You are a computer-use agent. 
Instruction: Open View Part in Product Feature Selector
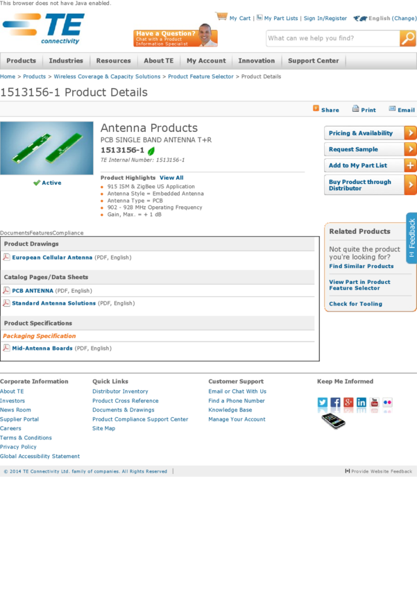(359, 285)
